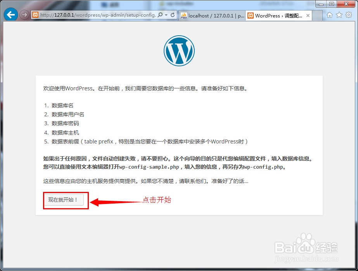This screenshot has height=271, width=358.
Task: Open the Tools gear icon
Action: [349, 15]
